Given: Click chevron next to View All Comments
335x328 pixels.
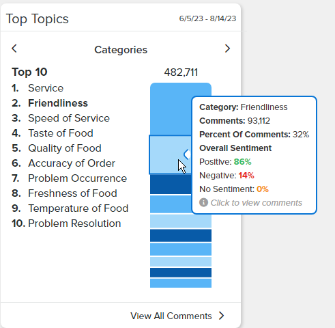Looking at the screenshot, I should coord(222,316).
